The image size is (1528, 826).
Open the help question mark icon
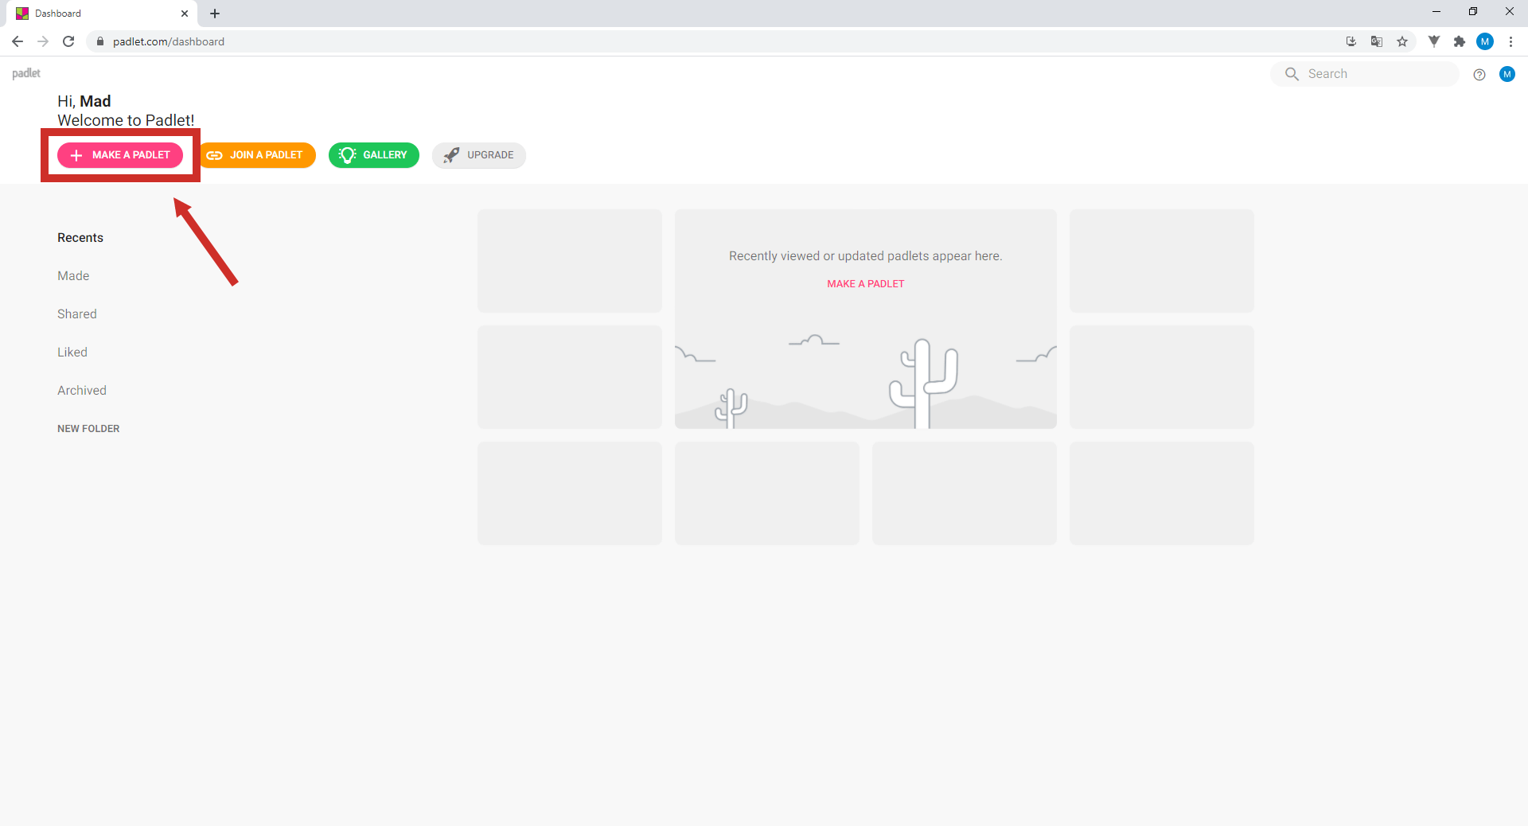click(x=1479, y=74)
